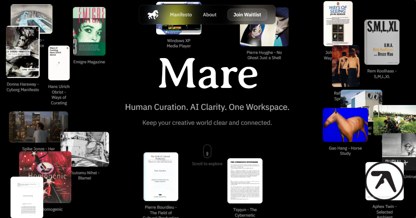Open the Ways of Seeing book cover

(x=338, y=23)
